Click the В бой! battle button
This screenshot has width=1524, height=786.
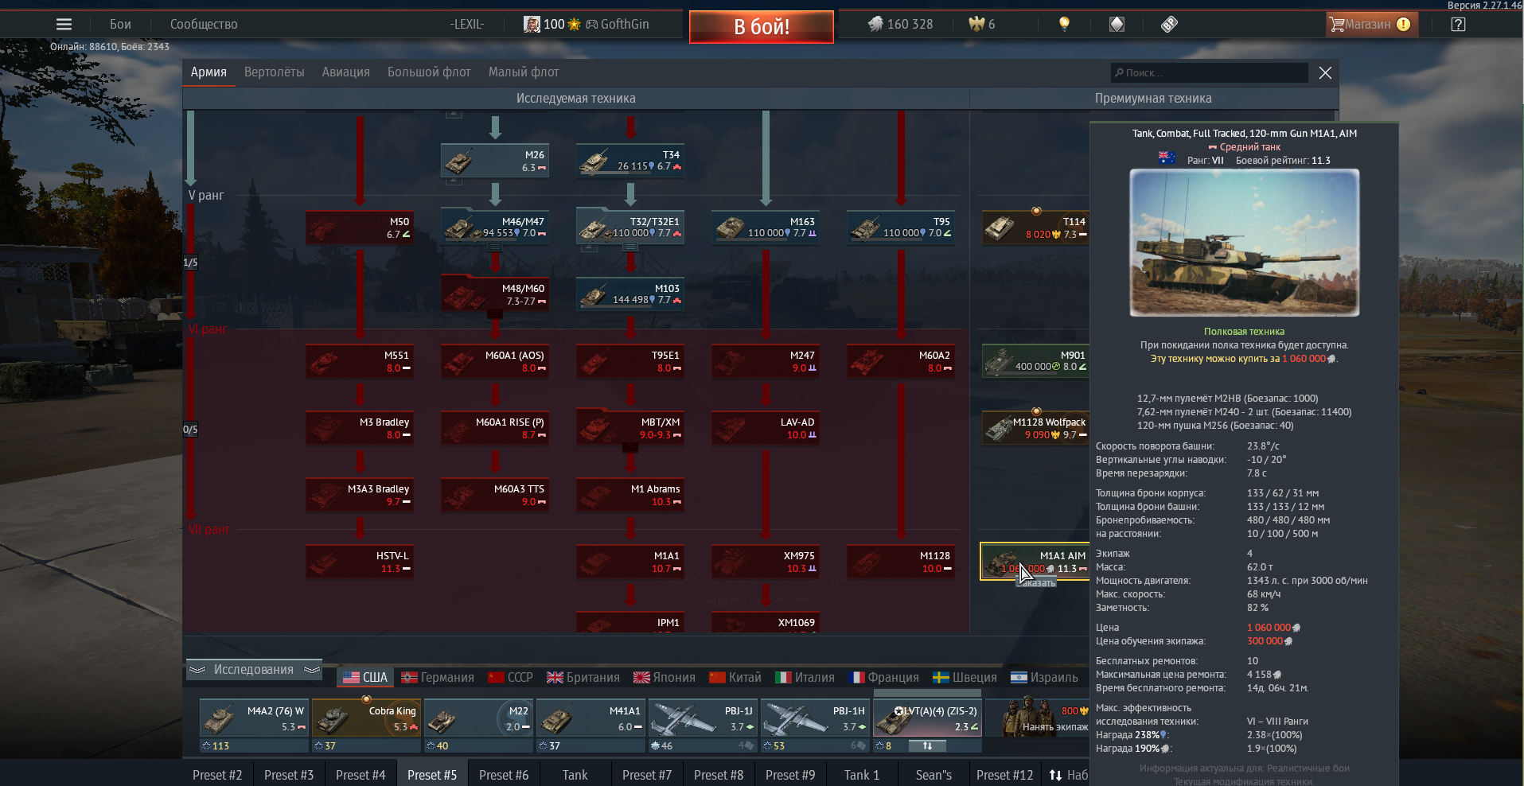[761, 26]
